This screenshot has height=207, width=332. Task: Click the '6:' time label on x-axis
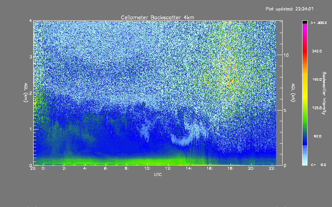[x=106, y=168]
